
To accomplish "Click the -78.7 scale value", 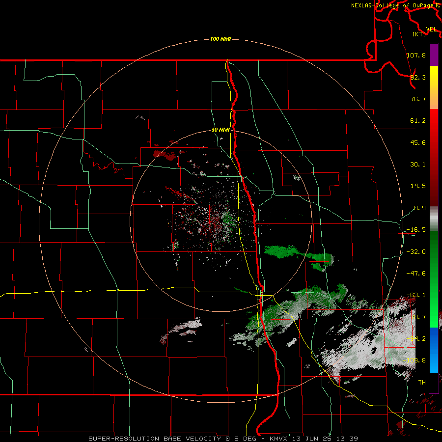I will point(416,317).
